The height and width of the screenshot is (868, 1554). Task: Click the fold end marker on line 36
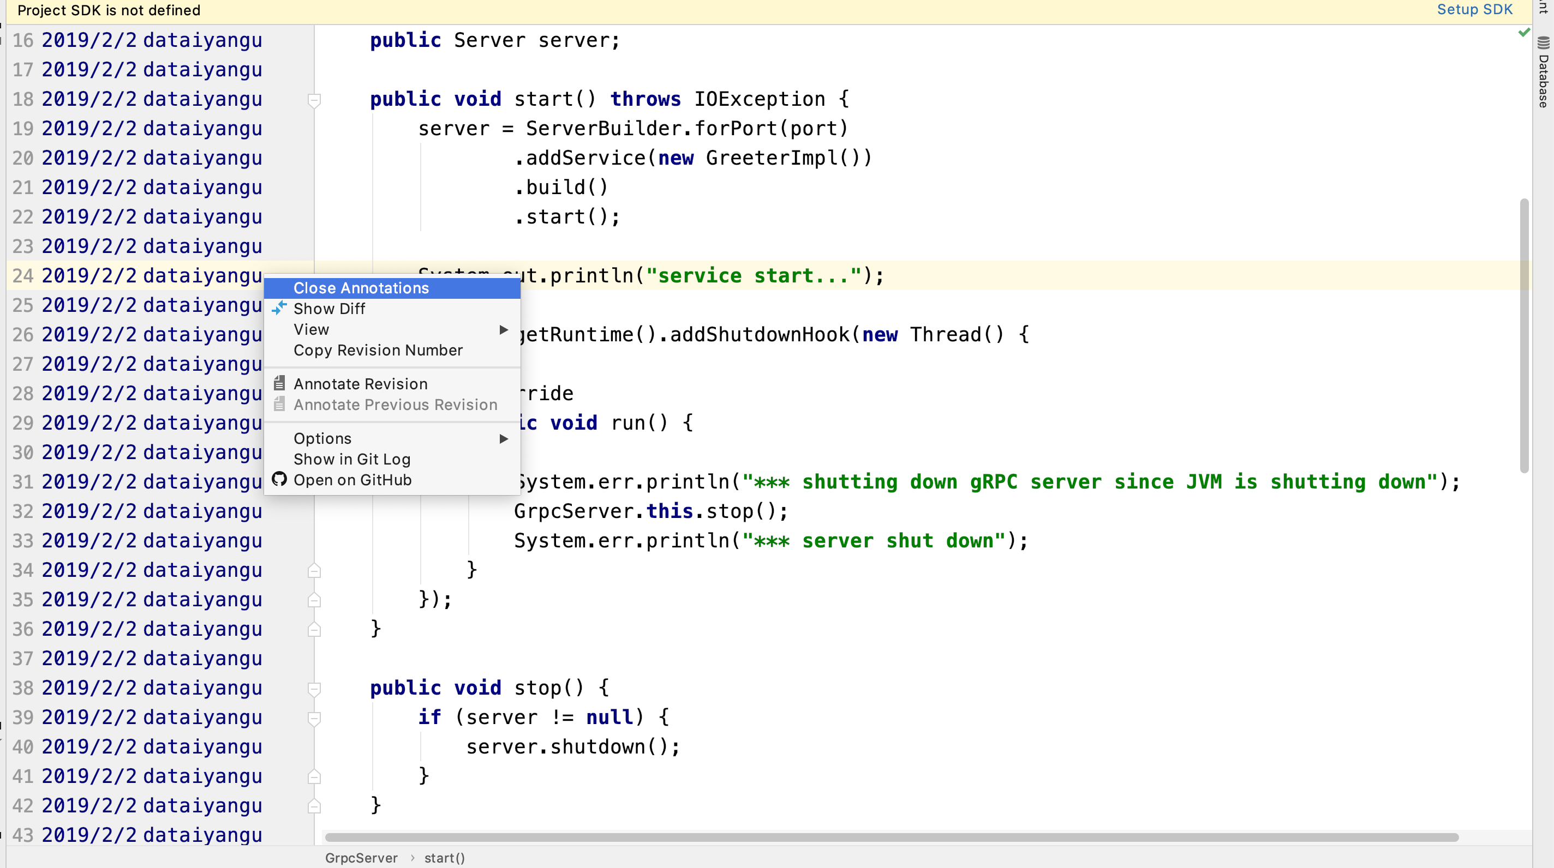click(x=314, y=629)
